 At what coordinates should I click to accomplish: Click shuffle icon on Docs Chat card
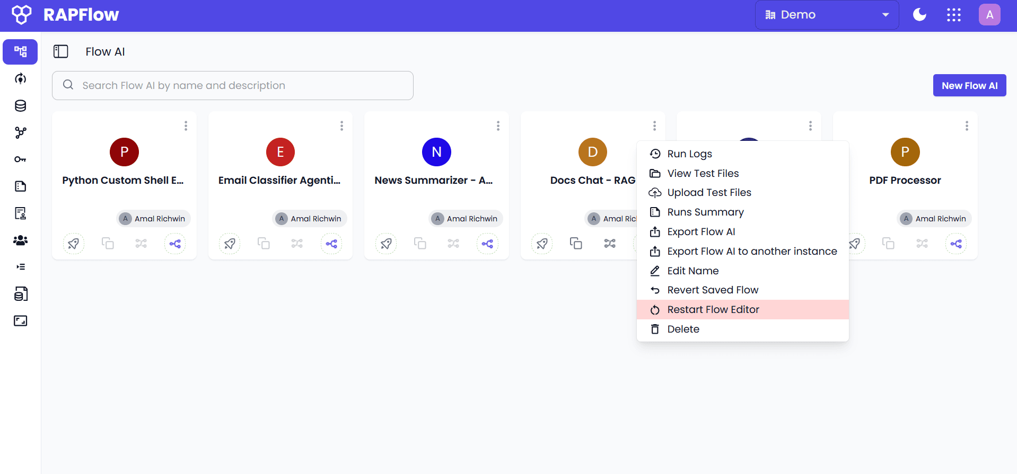[610, 243]
